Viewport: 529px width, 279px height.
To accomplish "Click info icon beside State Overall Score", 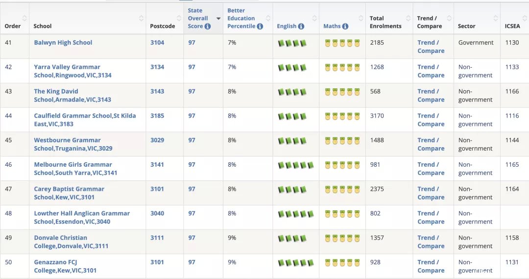I will pyautogui.click(x=208, y=26).
